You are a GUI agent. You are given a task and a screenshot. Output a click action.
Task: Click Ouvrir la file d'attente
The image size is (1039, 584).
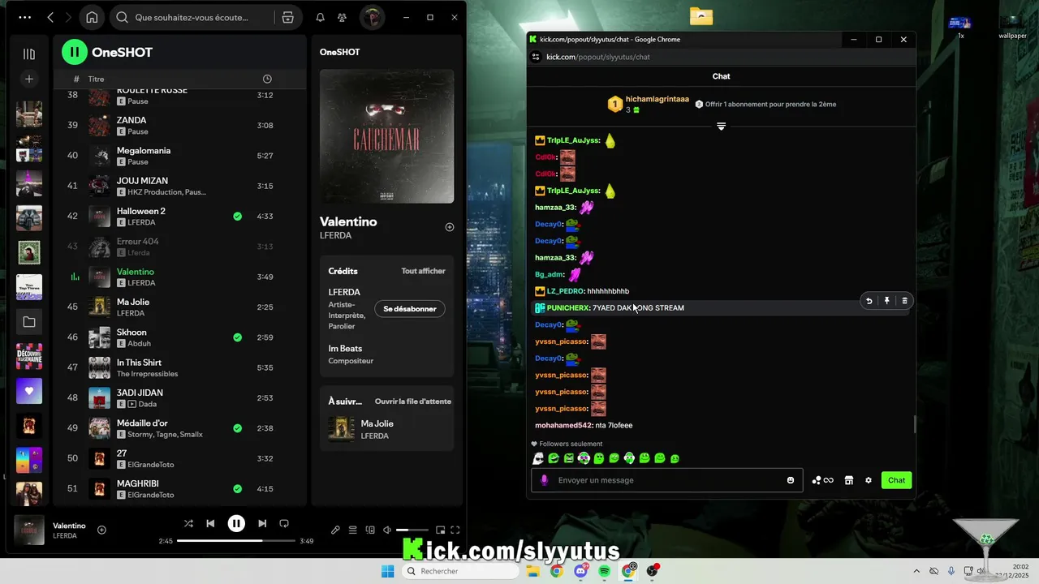click(412, 401)
